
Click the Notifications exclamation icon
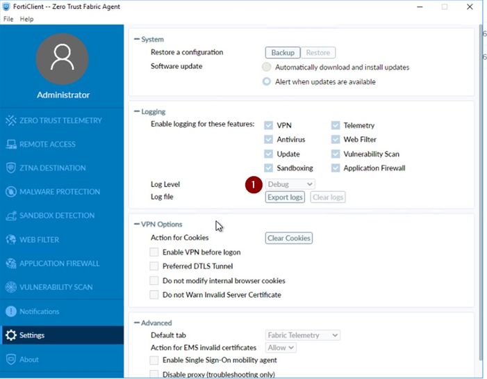click(x=11, y=312)
